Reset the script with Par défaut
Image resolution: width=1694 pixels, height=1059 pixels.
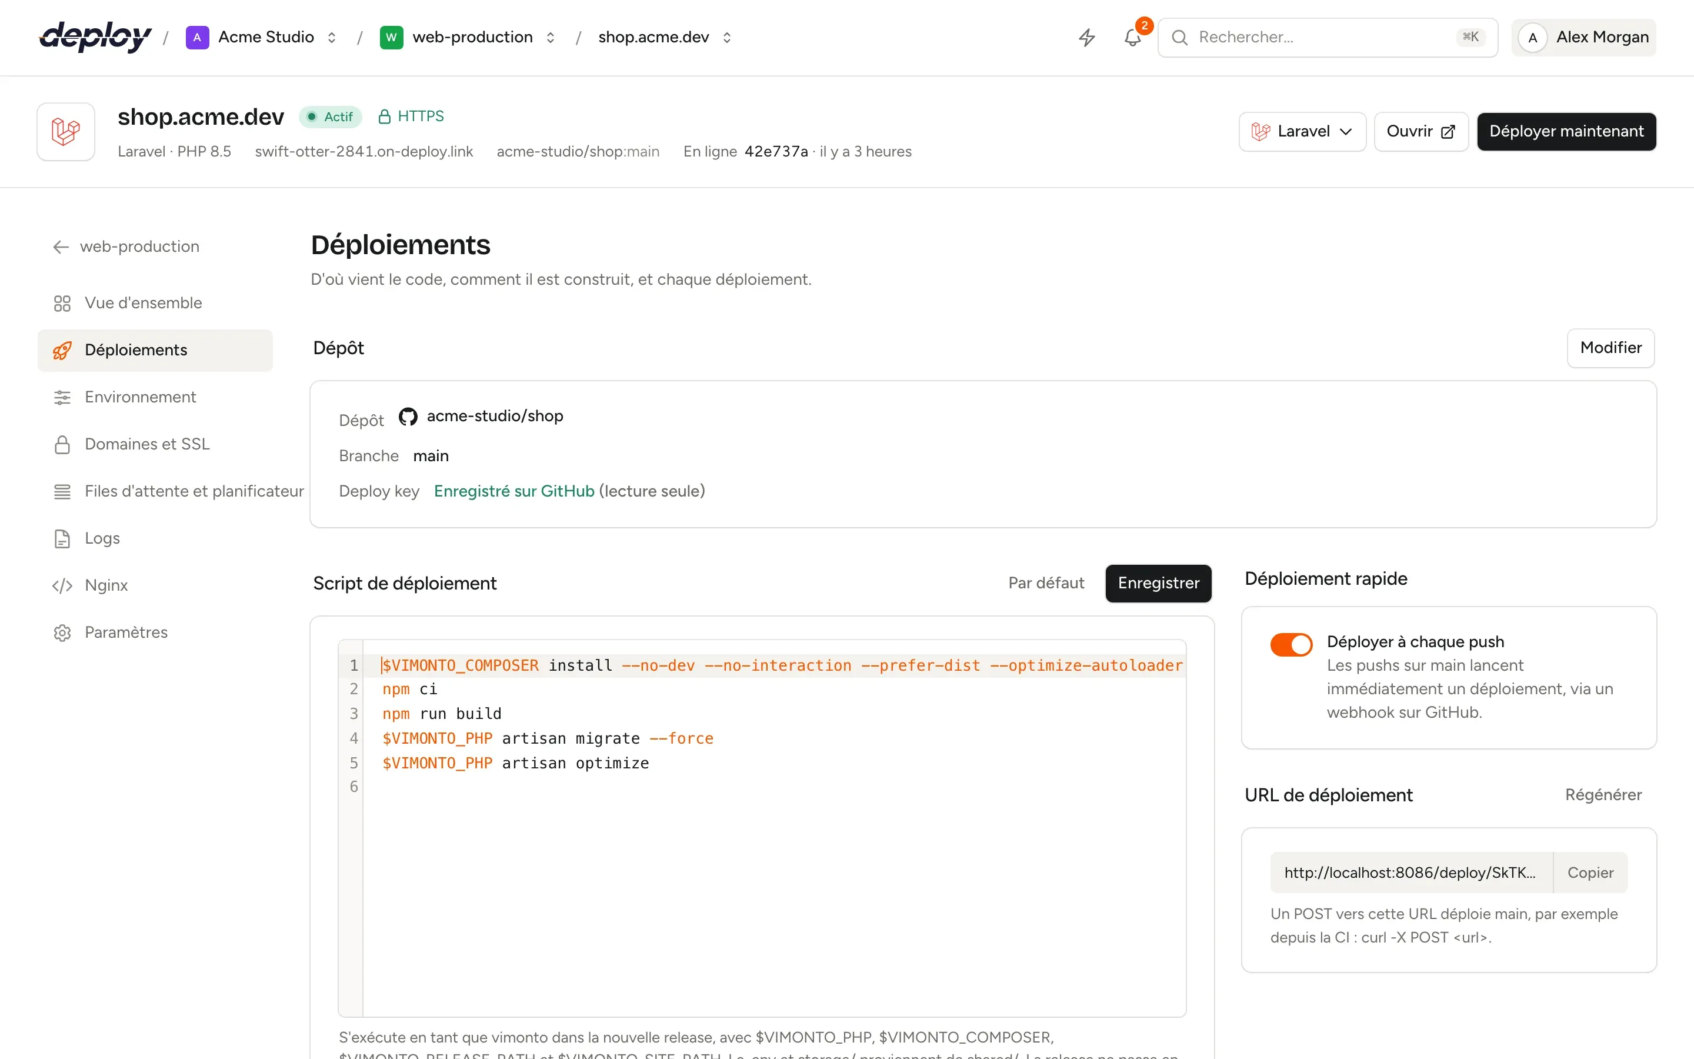point(1046,584)
